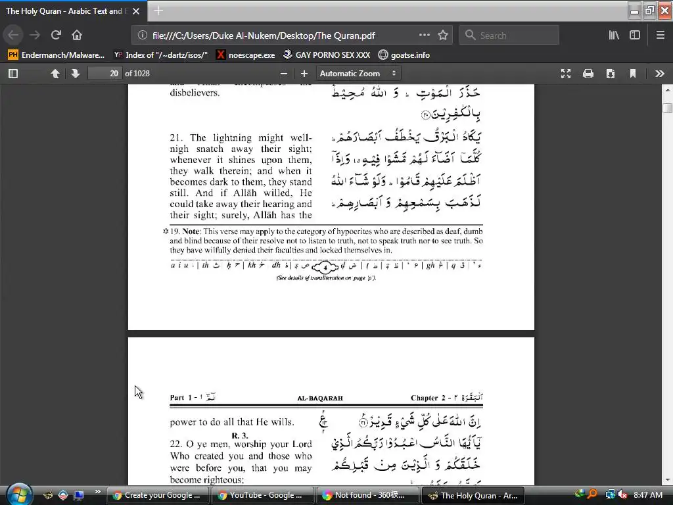Screen dimensions: 673x505
Task: Zoom in on the PDF
Action: coord(304,74)
